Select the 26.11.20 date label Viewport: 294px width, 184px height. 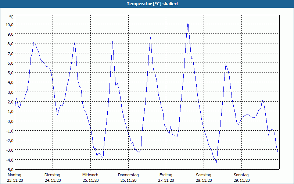tap(128, 180)
